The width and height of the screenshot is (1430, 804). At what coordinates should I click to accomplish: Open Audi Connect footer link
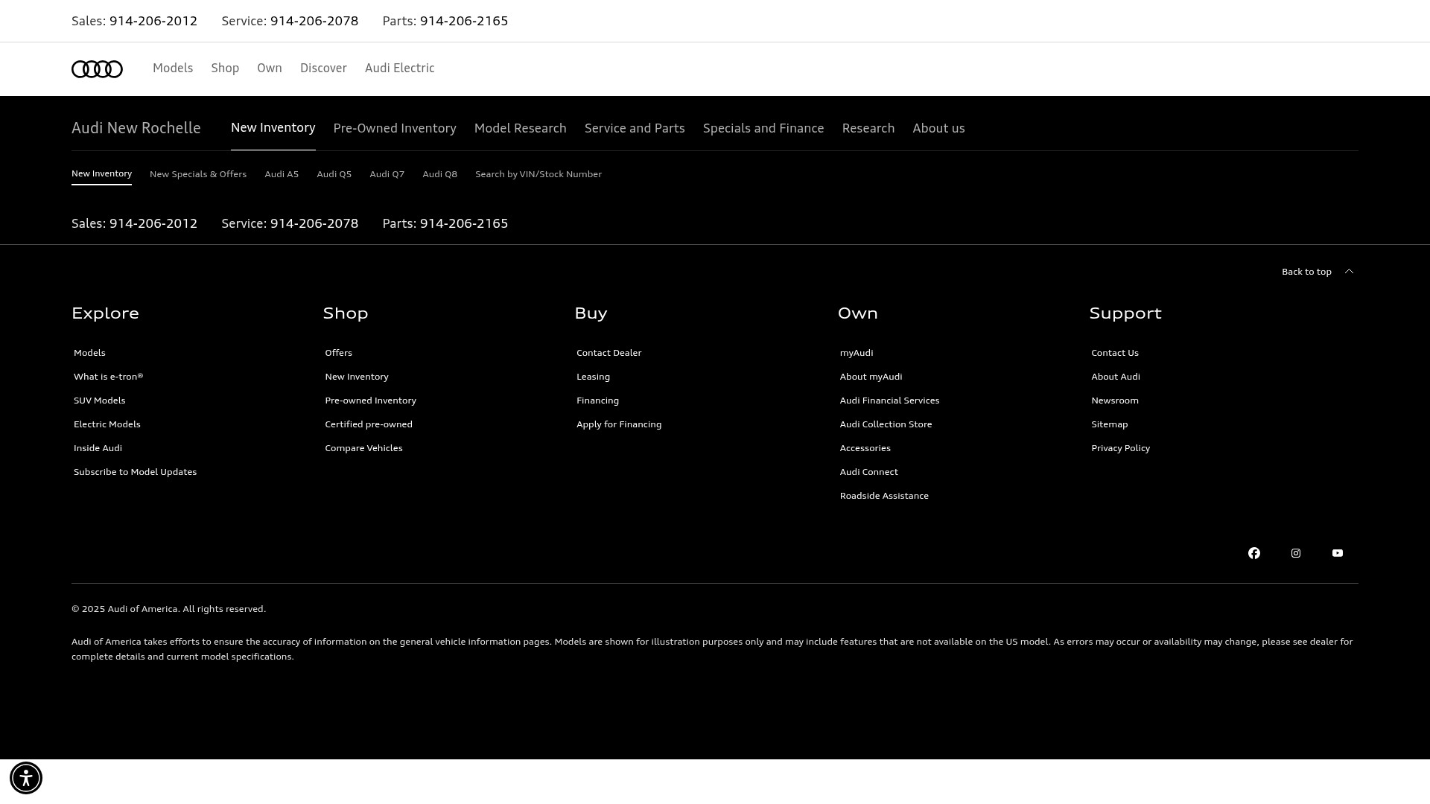(x=868, y=472)
